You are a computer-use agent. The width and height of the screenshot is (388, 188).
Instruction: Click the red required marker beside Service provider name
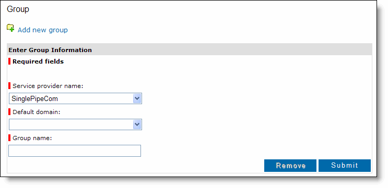(x=9, y=86)
